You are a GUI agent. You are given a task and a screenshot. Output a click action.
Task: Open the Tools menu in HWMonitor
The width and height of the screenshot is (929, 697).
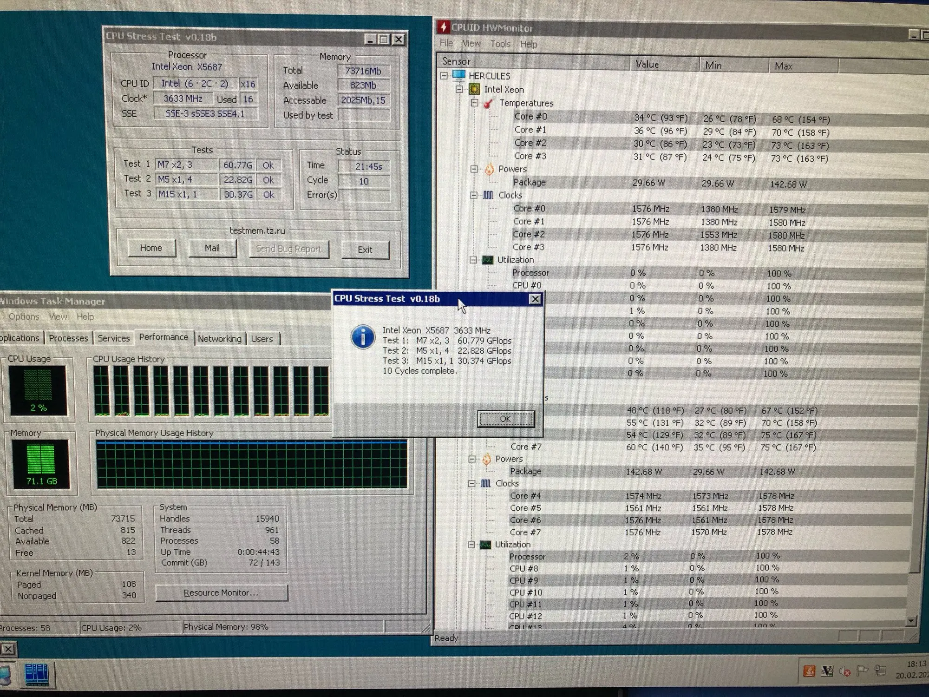[500, 44]
